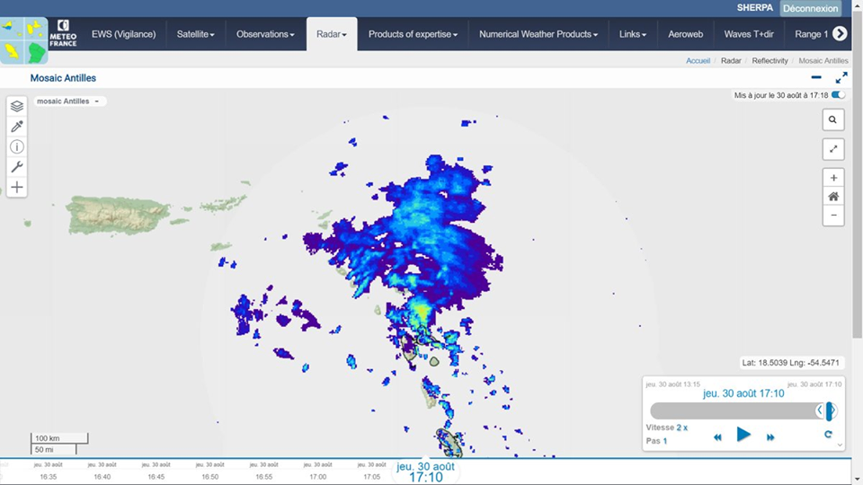Open the Aeroweb tab
This screenshot has width=863, height=485.
pos(685,34)
